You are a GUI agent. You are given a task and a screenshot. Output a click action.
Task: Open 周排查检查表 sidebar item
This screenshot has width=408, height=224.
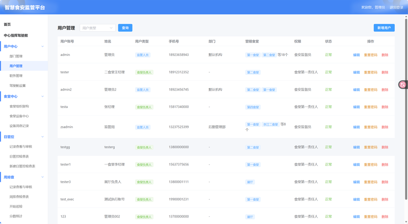19,197
